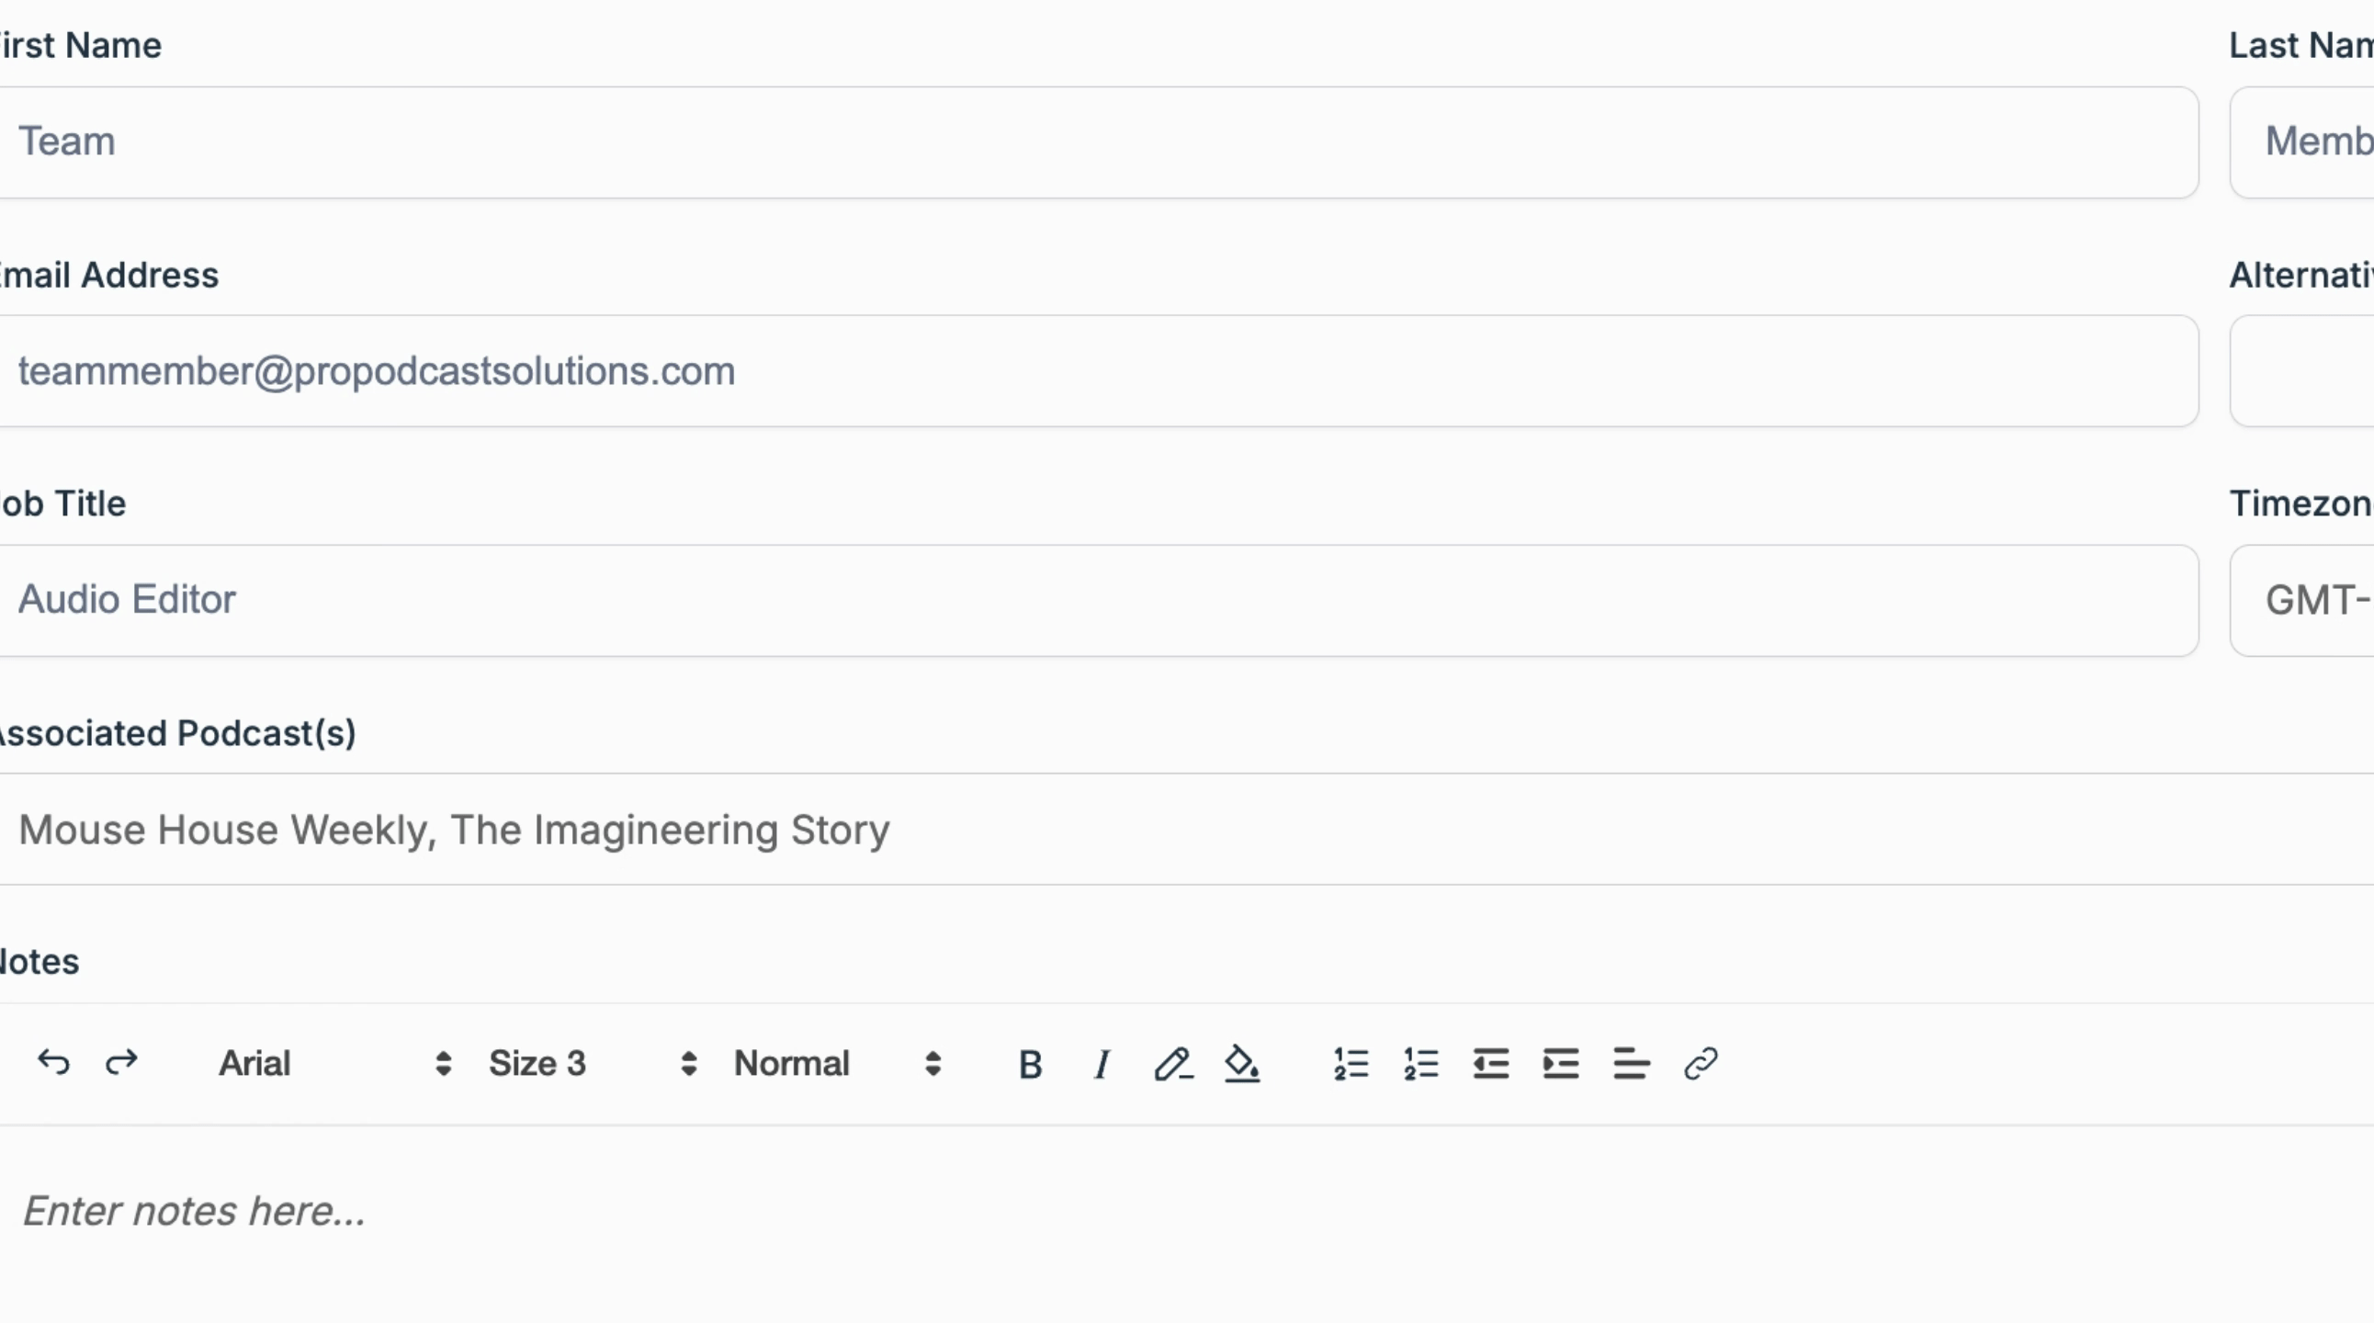Click the redo arrow in notes toolbar

tap(121, 1063)
